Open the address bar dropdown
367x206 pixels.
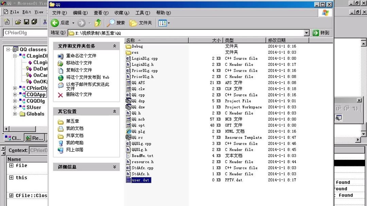point(307,33)
